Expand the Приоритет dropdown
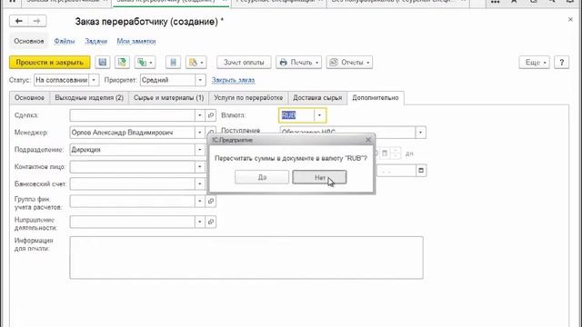 (200, 80)
